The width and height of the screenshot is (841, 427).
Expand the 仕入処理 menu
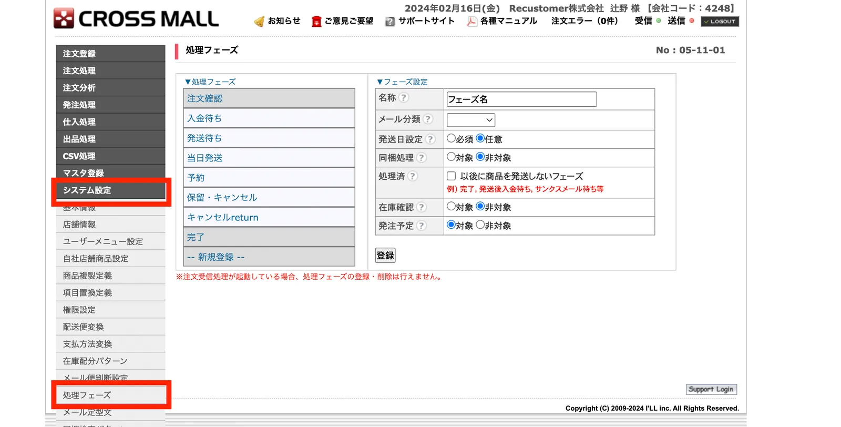110,122
